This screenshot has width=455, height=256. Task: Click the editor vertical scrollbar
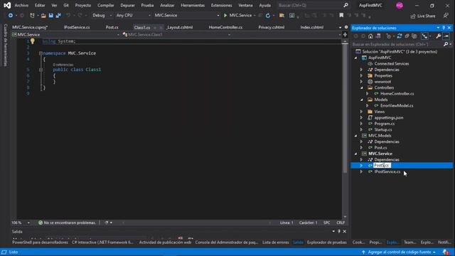(x=345, y=107)
